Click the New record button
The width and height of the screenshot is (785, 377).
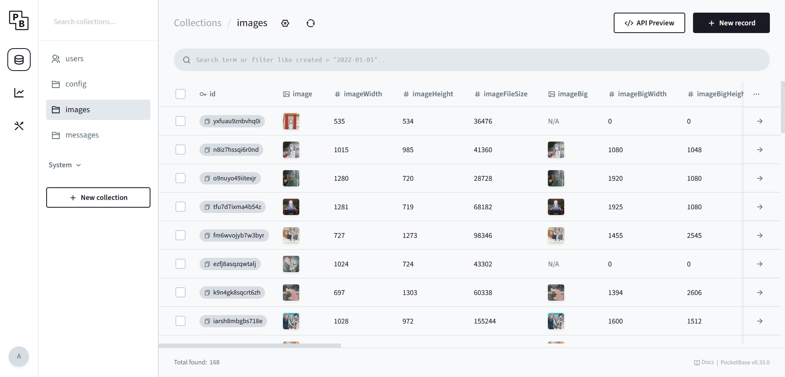click(731, 23)
